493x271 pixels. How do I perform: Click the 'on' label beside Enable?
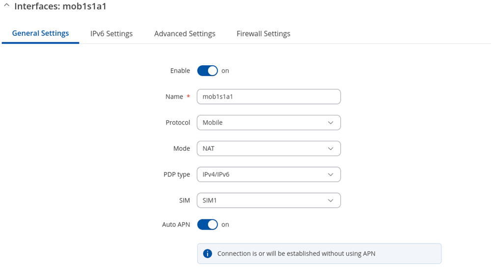tap(225, 71)
